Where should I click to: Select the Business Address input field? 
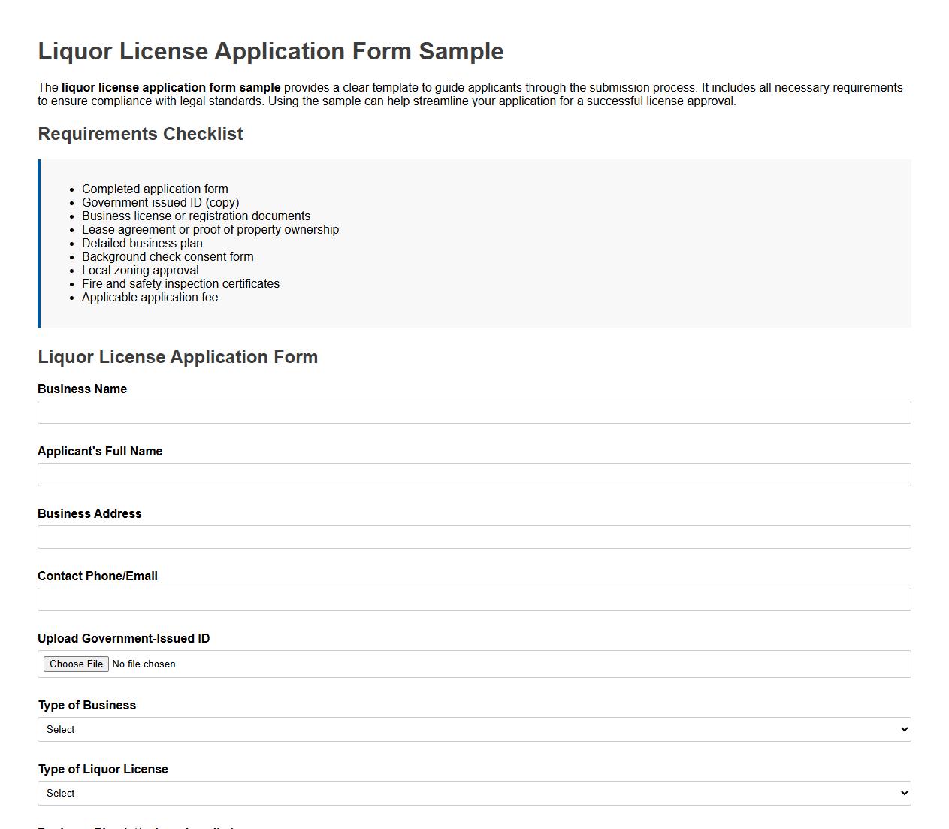pos(473,537)
